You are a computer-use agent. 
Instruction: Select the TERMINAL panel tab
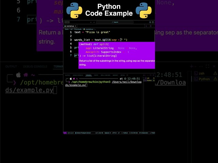click(x=89, y=75)
